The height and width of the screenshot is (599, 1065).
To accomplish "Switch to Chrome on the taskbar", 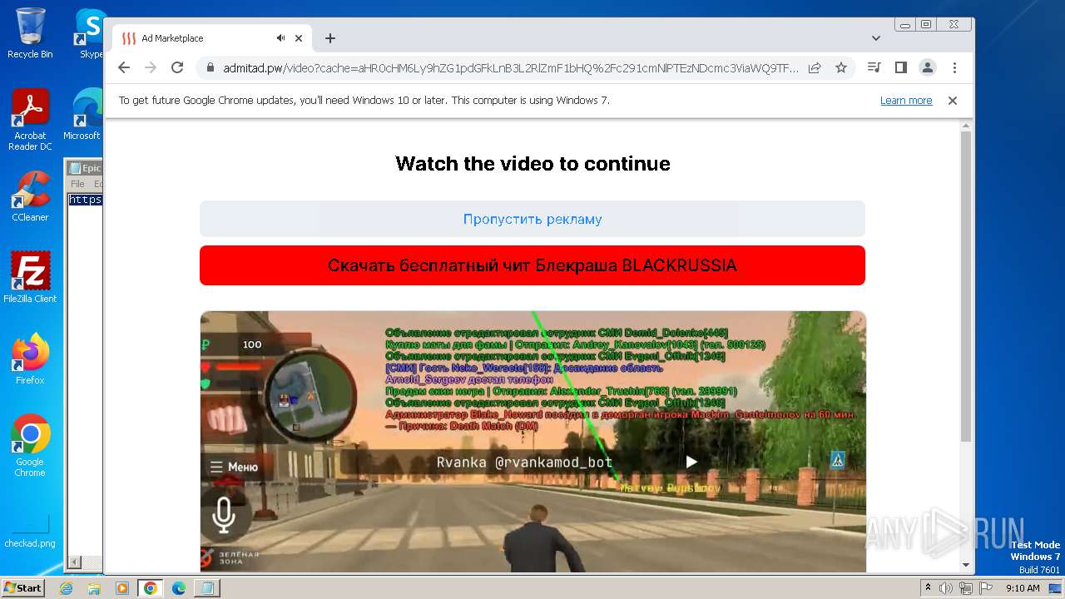I will pos(151,588).
